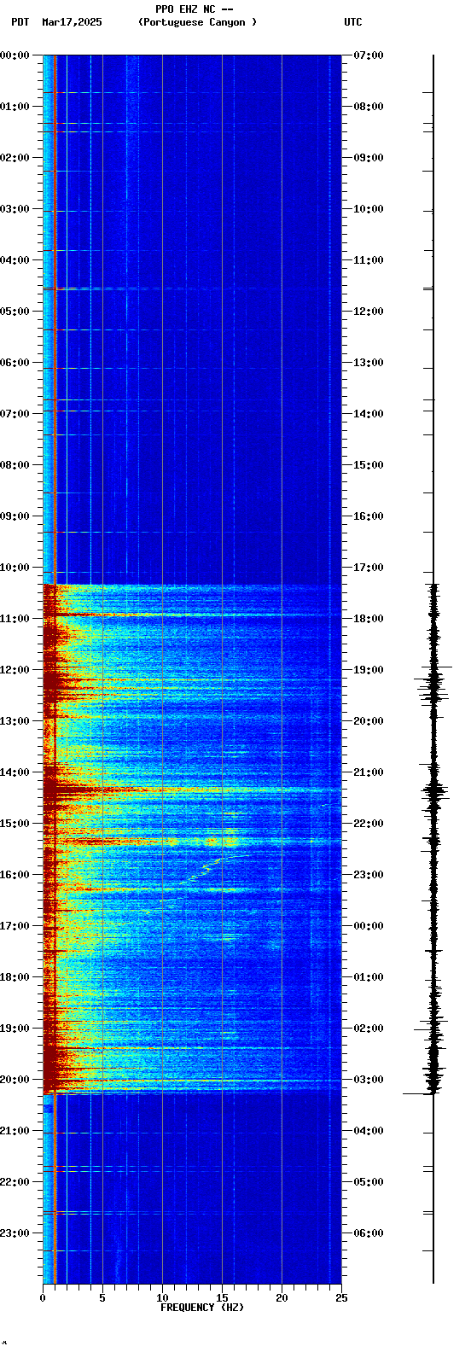This screenshot has height=1352, width=471.
Task: Click the PDT time label '10:00'
Action: pos(15,568)
